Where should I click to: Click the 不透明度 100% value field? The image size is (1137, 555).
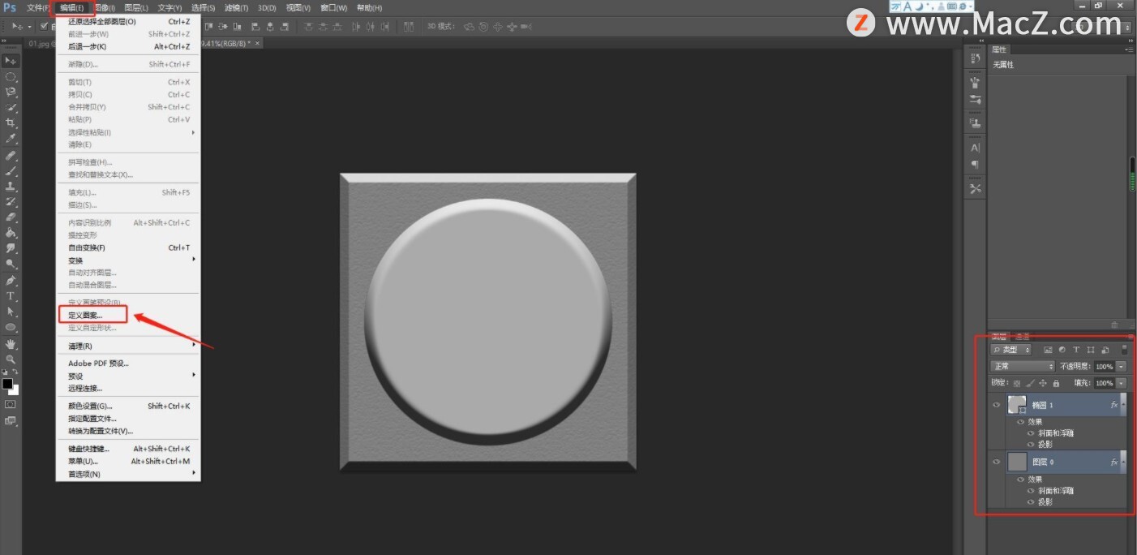point(1105,367)
